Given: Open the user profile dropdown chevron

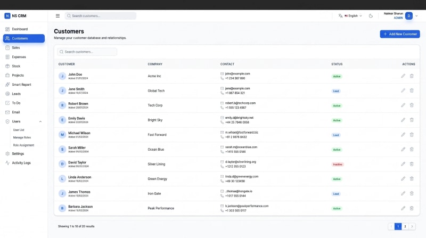Looking at the screenshot, I should pyautogui.click(x=416, y=16).
